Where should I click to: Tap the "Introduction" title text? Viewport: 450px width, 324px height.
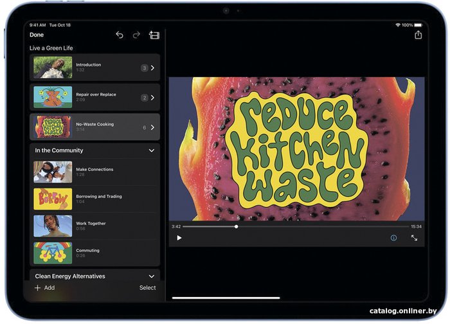(x=89, y=65)
